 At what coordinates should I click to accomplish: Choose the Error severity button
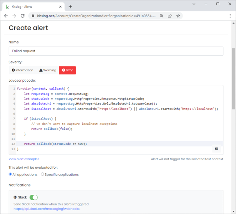pos(67,70)
